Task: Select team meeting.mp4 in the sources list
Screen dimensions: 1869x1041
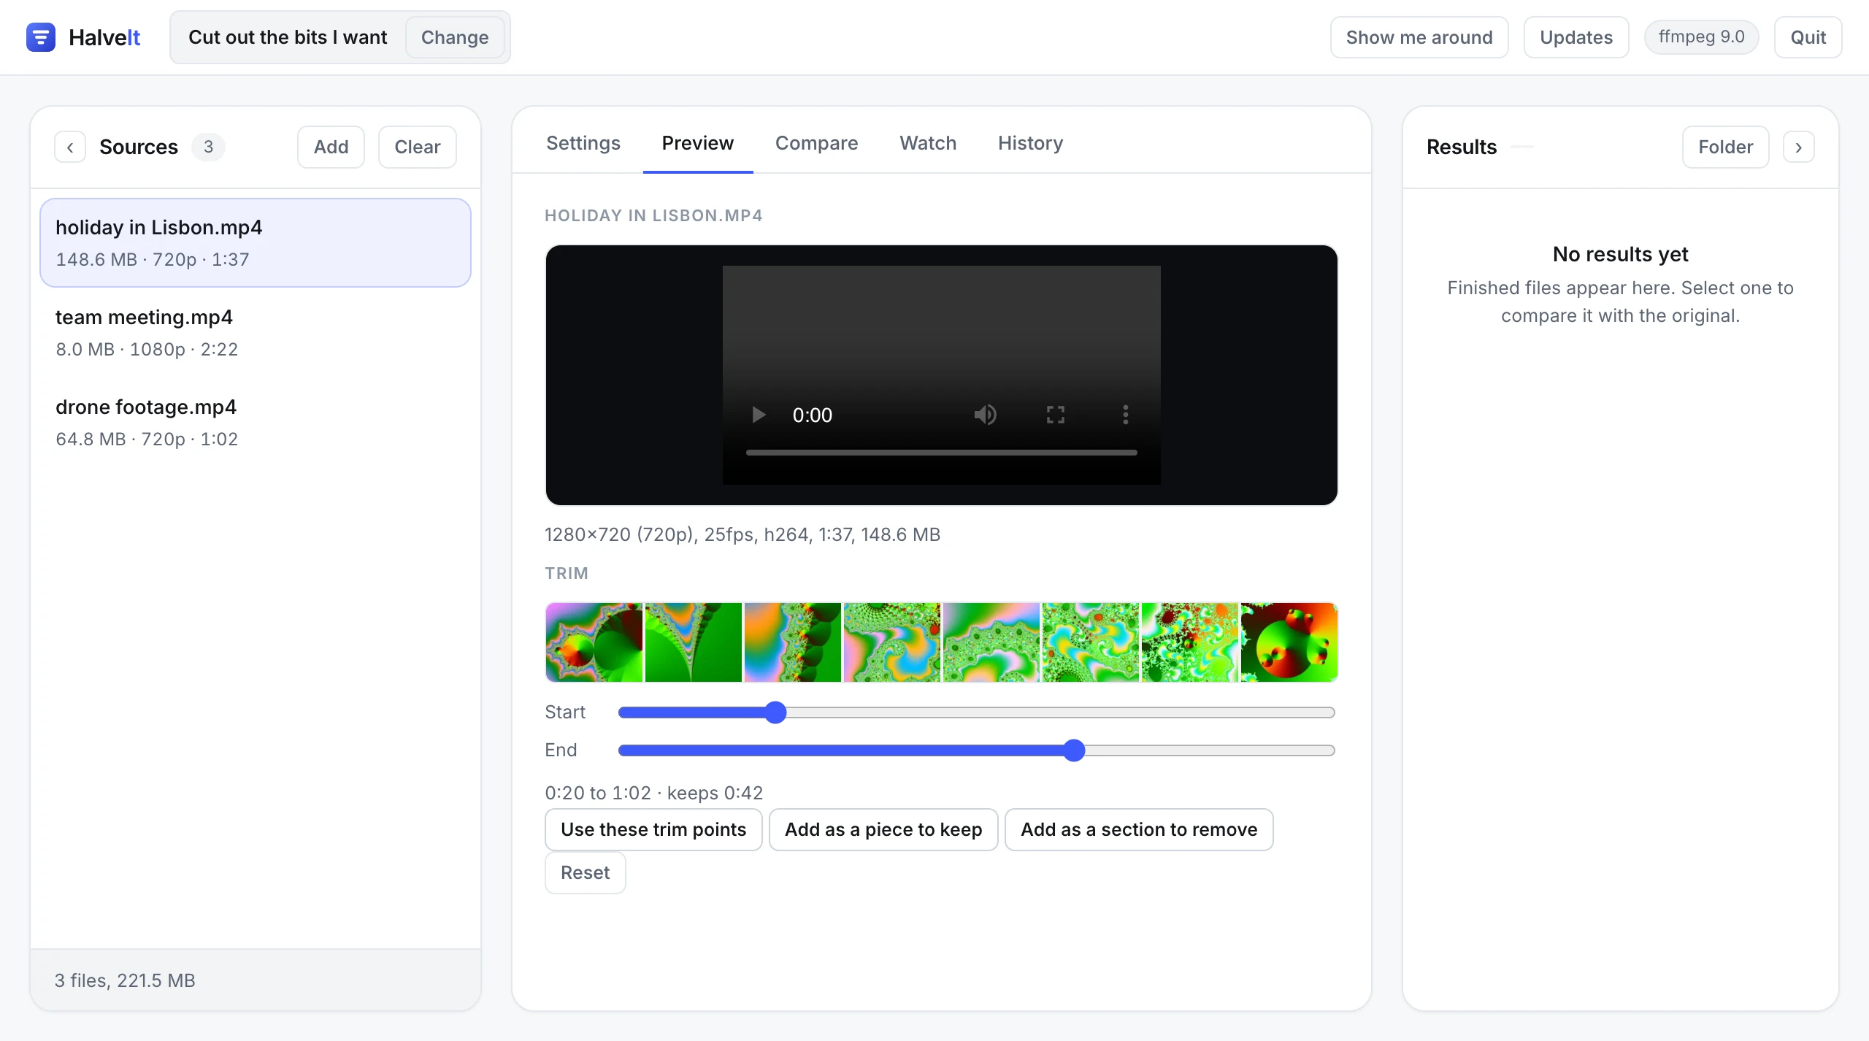Action: point(256,332)
